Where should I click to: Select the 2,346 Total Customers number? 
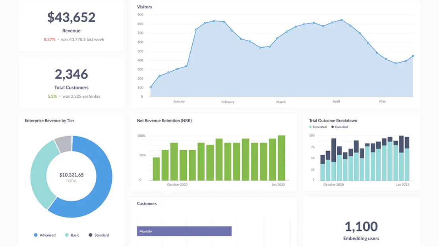72,74
